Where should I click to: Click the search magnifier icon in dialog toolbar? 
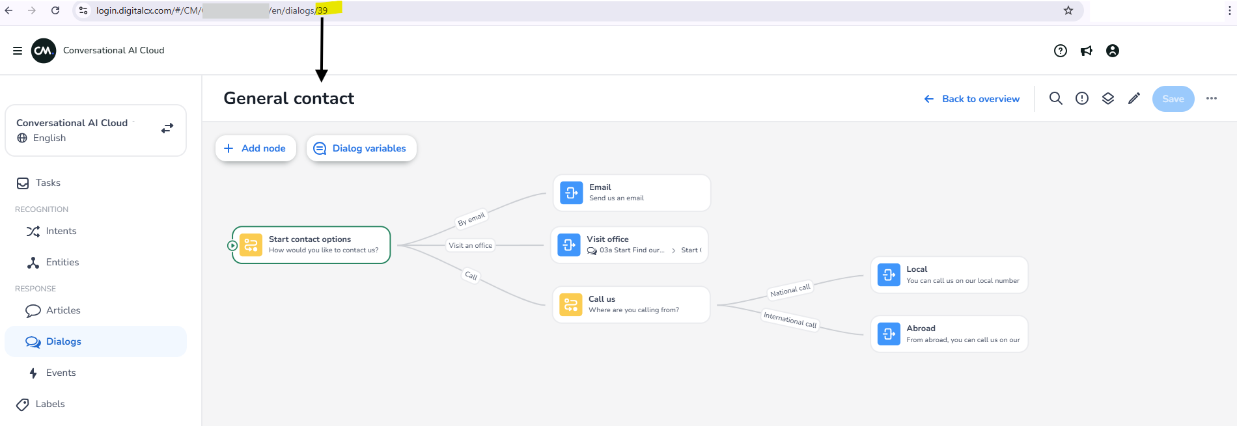point(1056,98)
